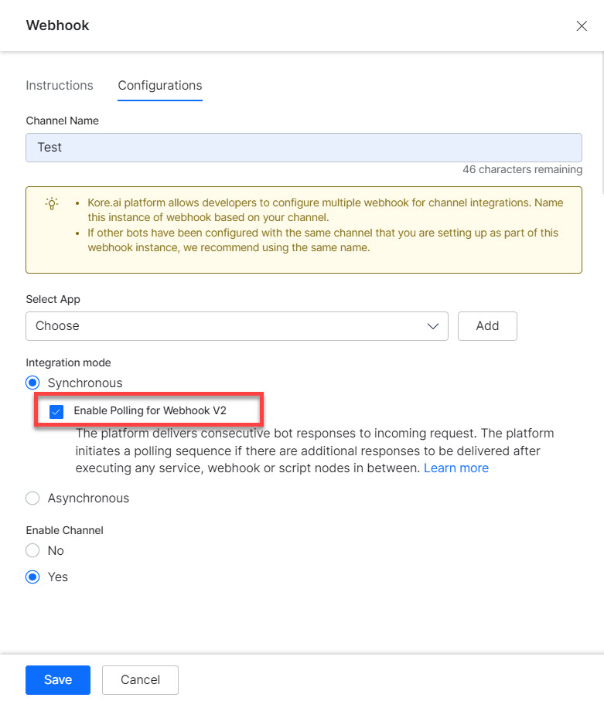Uncheck Enable Polling for Webhook V2
The image size is (604, 701).
(x=56, y=411)
